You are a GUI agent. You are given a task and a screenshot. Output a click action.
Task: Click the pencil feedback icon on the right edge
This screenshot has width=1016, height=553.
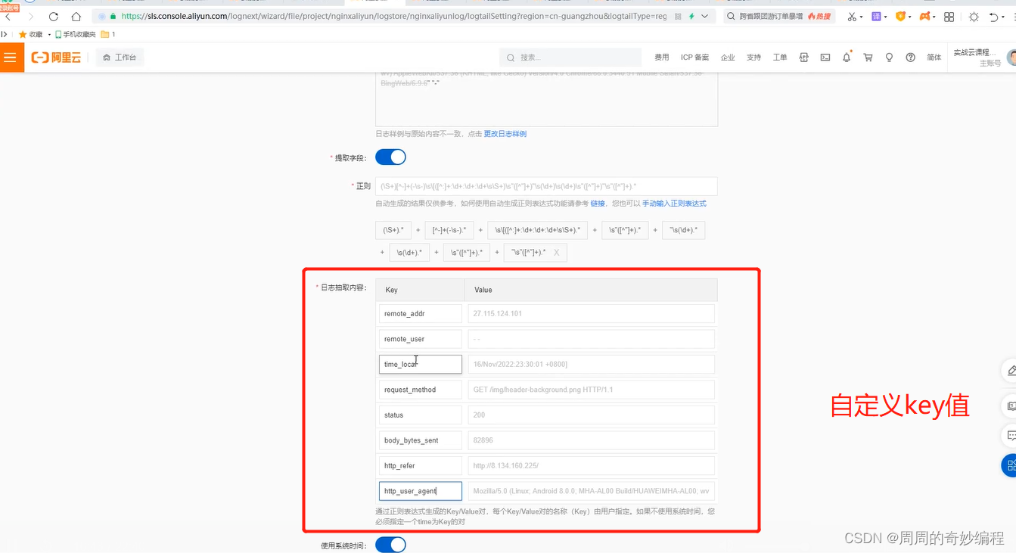(x=1011, y=370)
